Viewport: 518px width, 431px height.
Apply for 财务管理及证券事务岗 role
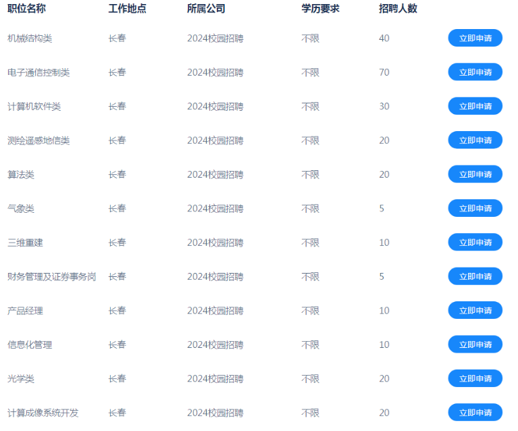click(475, 276)
